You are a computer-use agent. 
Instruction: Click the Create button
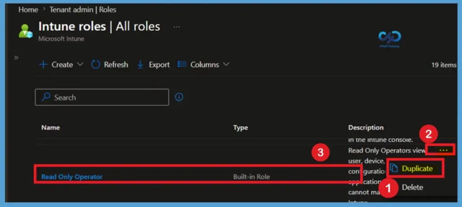(x=61, y=65)
